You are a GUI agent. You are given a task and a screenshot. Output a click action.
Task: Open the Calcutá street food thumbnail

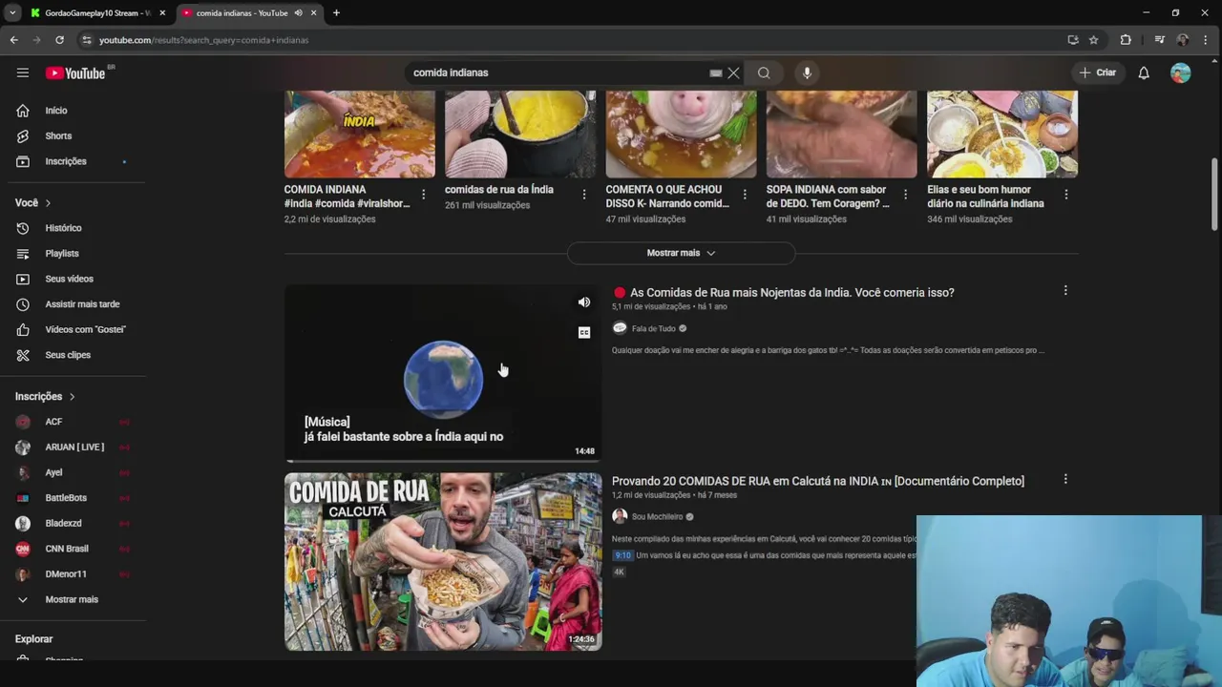coord(443,562)
